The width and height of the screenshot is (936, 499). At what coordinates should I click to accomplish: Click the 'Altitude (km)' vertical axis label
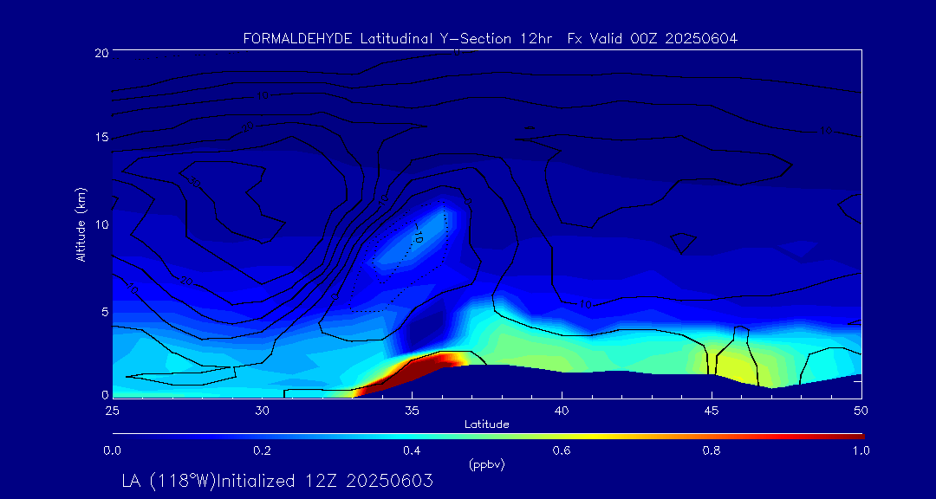(81, 224)
